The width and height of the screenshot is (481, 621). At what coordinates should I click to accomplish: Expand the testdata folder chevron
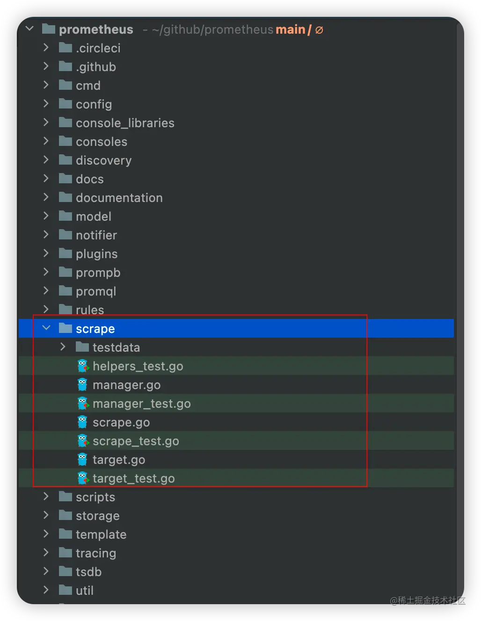click(63, 347)
